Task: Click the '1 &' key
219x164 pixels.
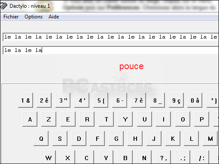Action: 26,100
